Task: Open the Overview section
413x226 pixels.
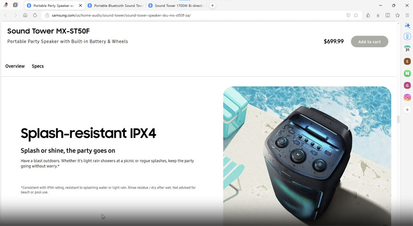Action: click(15, 66)
